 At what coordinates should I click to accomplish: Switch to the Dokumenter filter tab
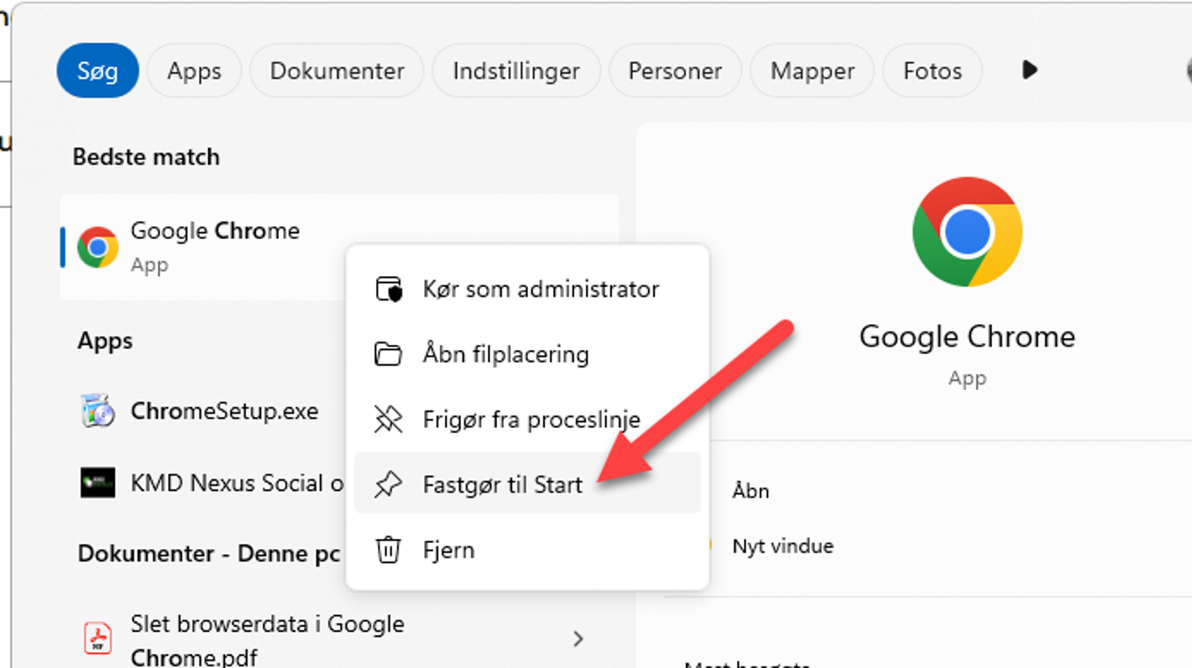pos(337,71)
